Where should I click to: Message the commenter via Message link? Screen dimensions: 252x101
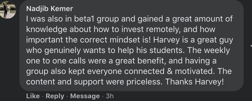click(85, 96)
